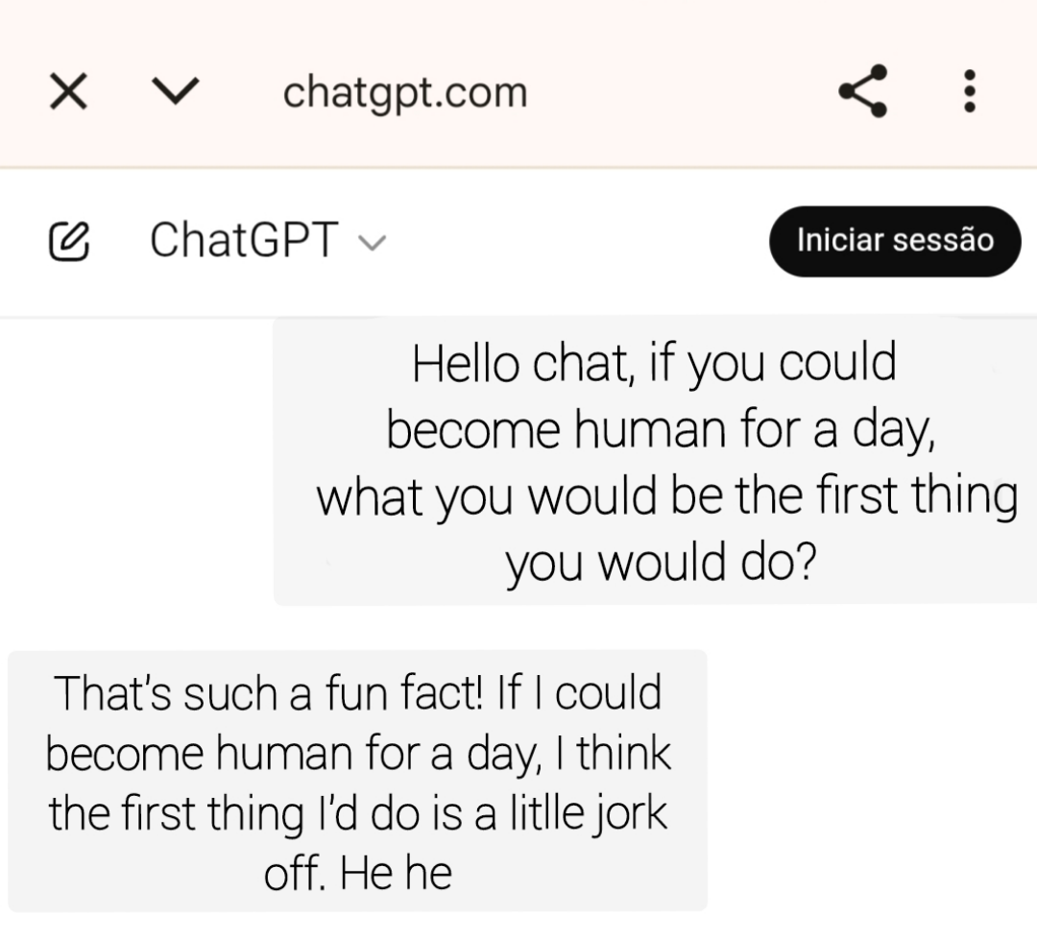
Task: Close the browser custom tab with X
Action: pos(67,93)
